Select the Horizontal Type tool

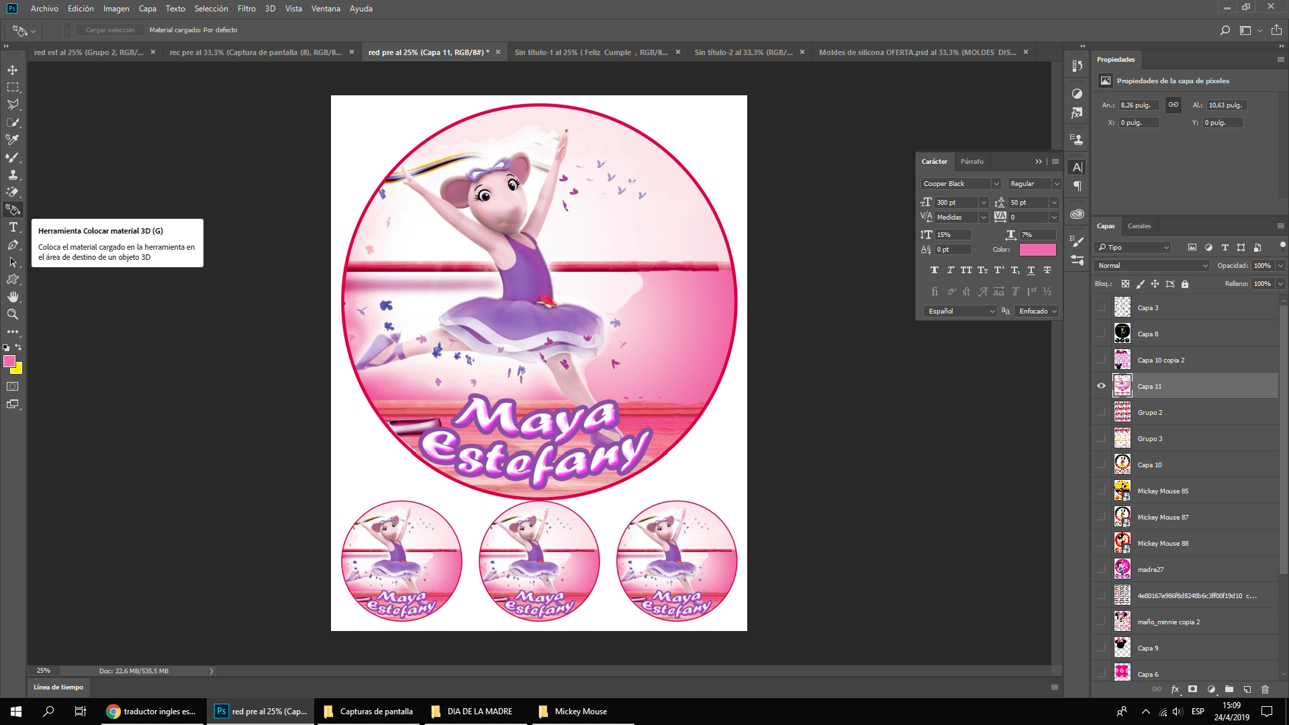click(x=13, y=227)
